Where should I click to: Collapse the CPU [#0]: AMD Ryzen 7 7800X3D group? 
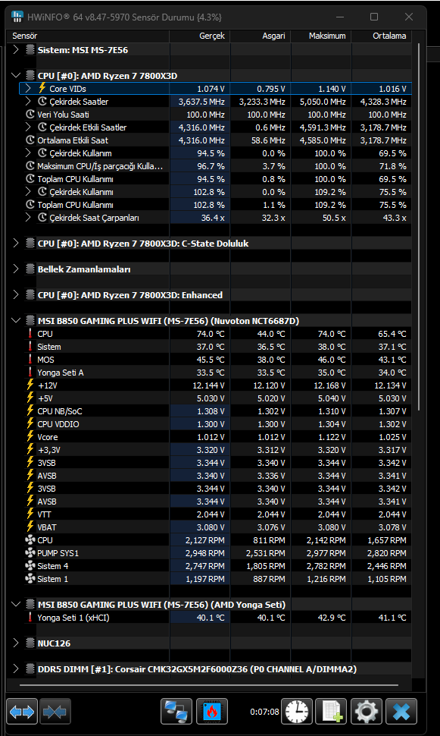pyautogui.click(x=15, y=76)
